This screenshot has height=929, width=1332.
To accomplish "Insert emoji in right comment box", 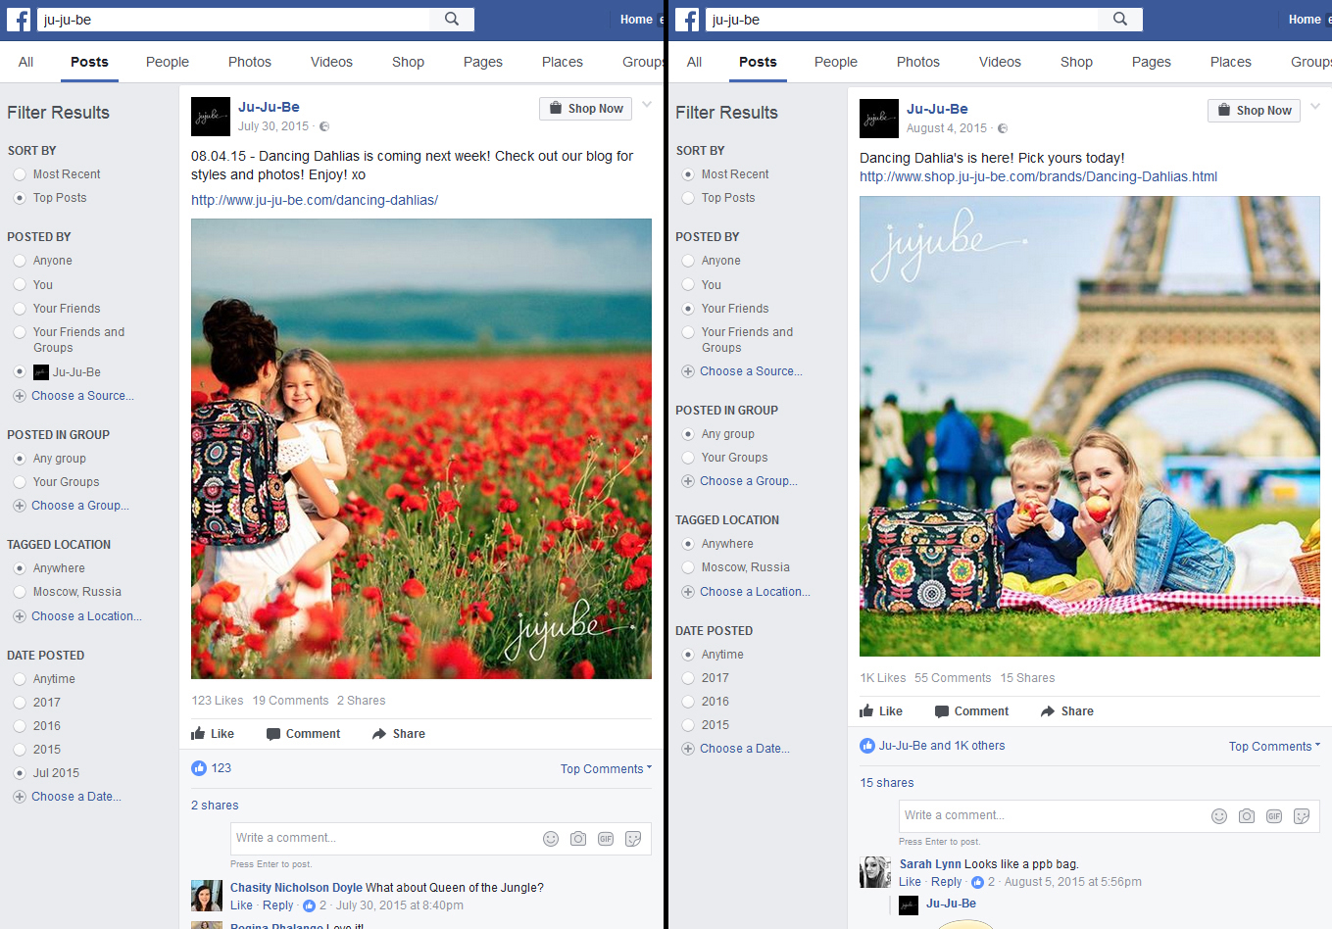I will [1219, 816].
